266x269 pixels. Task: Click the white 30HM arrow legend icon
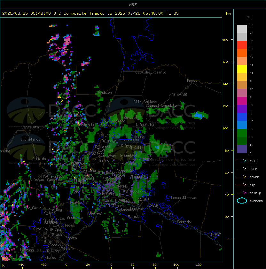242,169
